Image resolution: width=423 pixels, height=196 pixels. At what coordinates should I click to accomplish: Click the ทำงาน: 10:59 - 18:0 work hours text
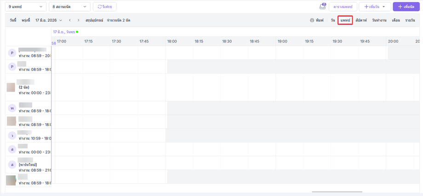pos(35,138)
